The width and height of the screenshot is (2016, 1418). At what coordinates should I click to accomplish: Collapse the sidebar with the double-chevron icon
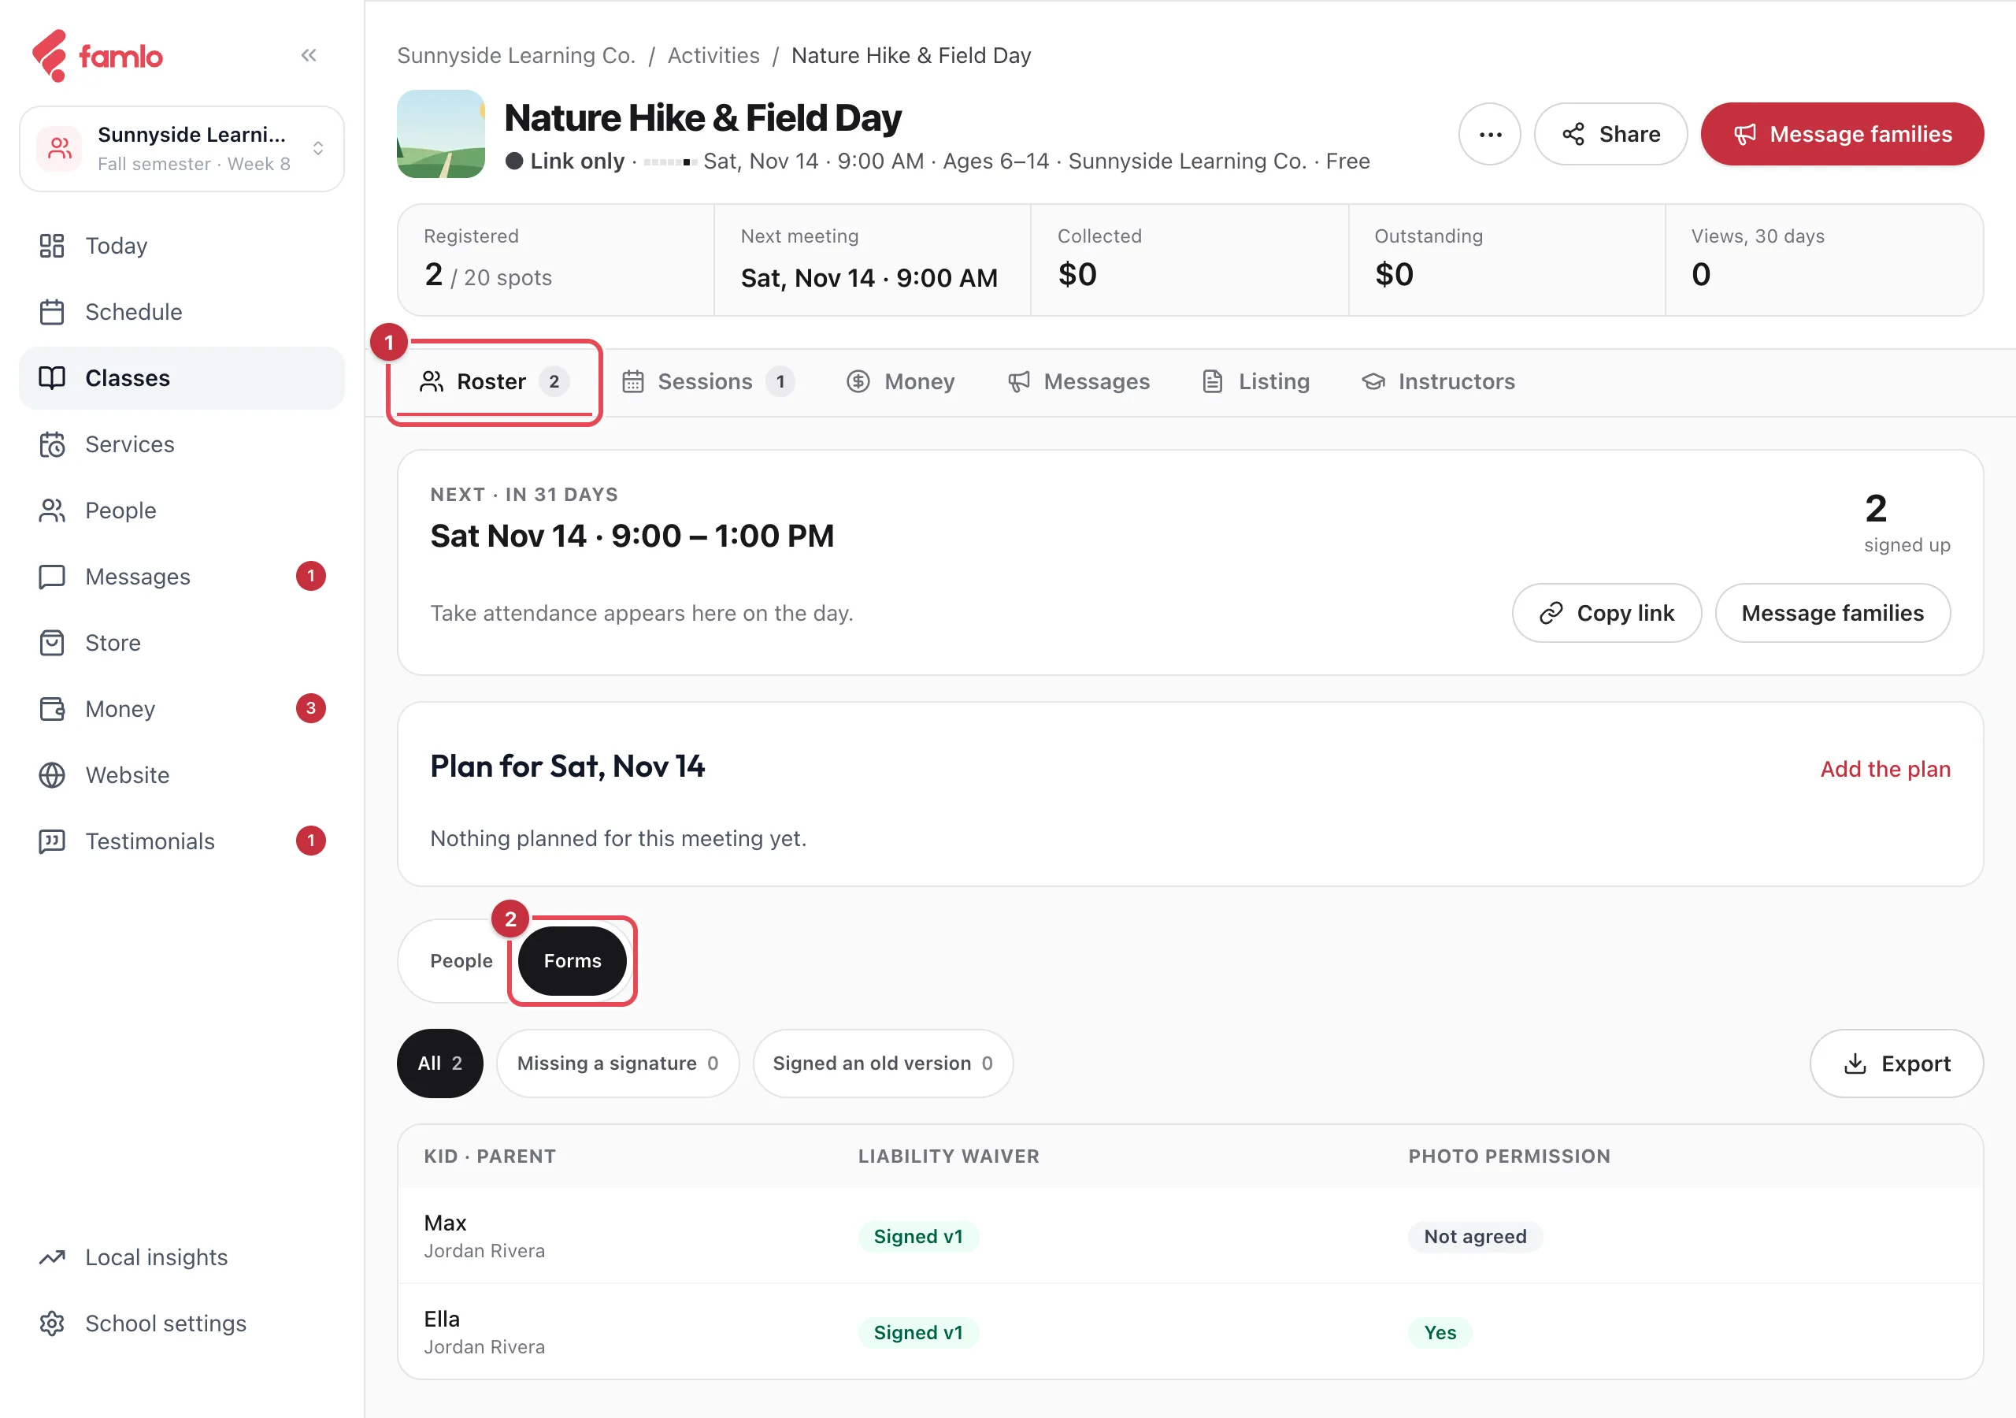[308, 55]
